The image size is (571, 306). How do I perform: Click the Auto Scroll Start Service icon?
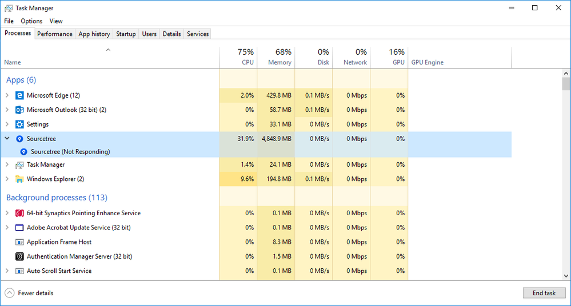pyautogui.click(x=19, y=271)
